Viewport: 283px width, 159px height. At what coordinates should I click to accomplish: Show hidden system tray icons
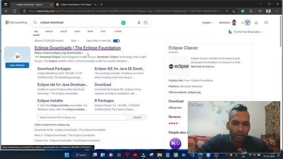(226, 155)
